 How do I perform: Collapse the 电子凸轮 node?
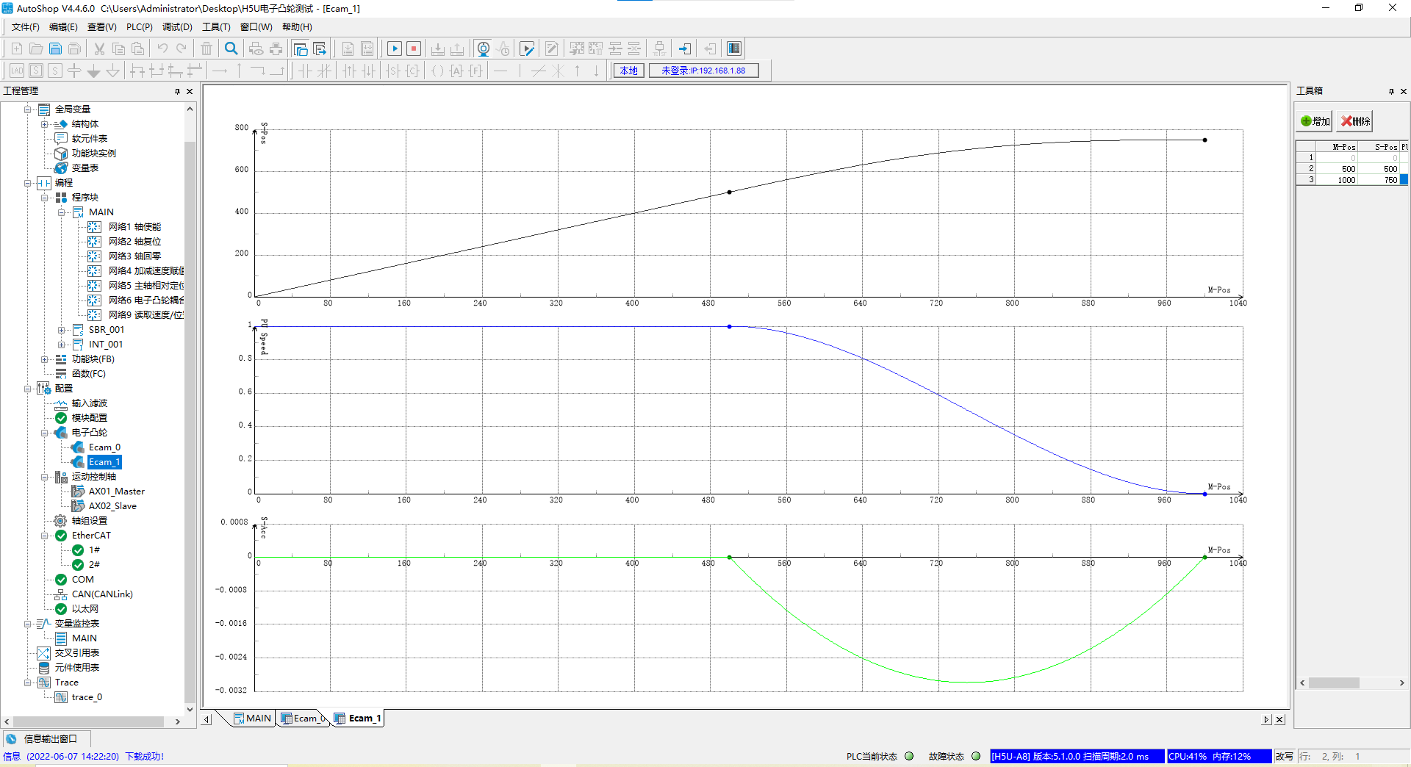point(45,433)
